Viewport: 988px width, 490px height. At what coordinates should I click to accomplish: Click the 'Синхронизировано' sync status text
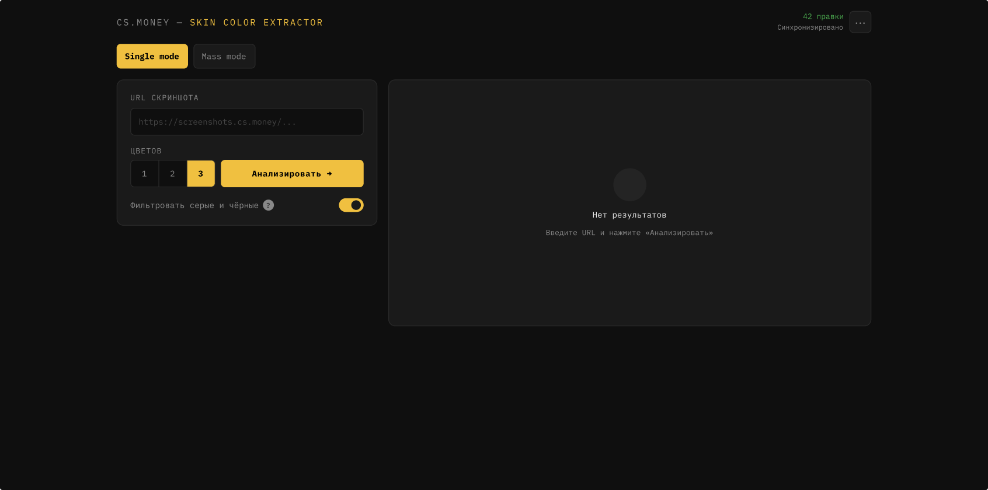[810, 27]
